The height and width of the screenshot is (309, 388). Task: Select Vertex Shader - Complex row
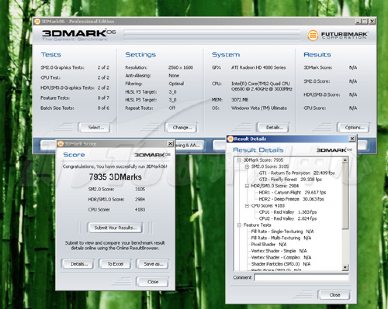coord(281,258)
